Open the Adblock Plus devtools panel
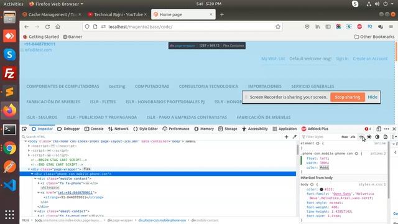 (315, 129)
